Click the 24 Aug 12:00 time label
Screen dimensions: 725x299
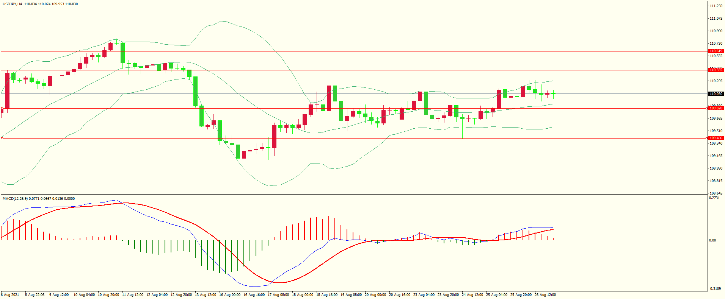pos(472,295)
